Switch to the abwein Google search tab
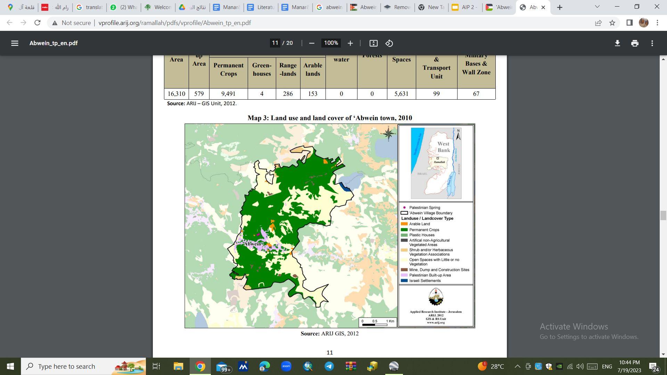The width and height of the screenshot is (667, 375). click(x=329, y=7)
